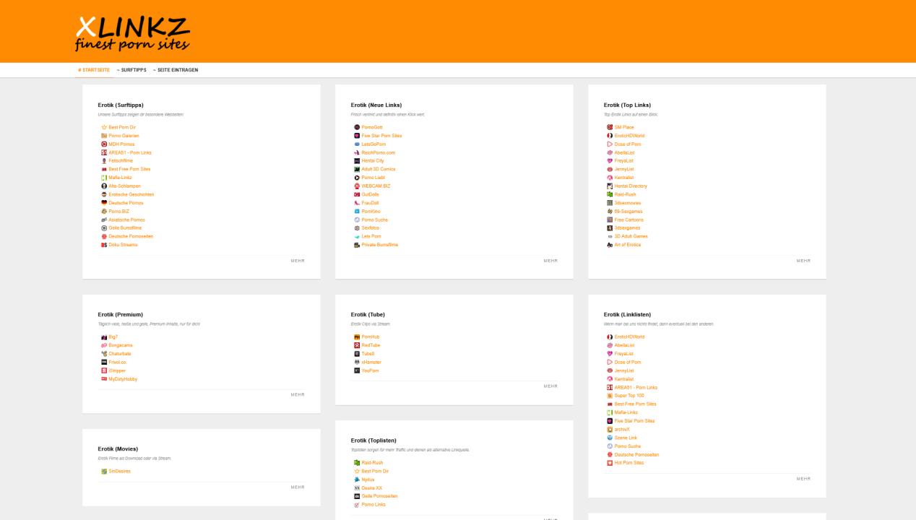
Task: Open the Desire.XX link
Action: click(x=372, y=488)
